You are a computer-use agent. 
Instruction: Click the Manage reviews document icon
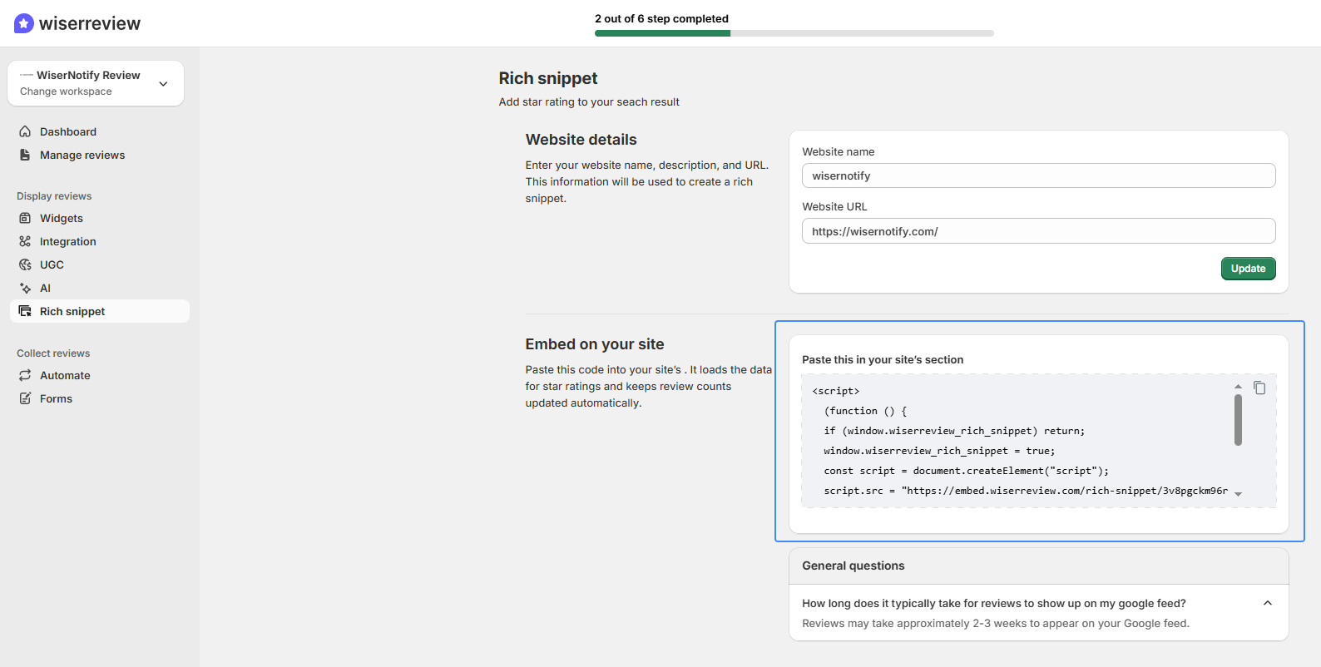coord(25,155)
